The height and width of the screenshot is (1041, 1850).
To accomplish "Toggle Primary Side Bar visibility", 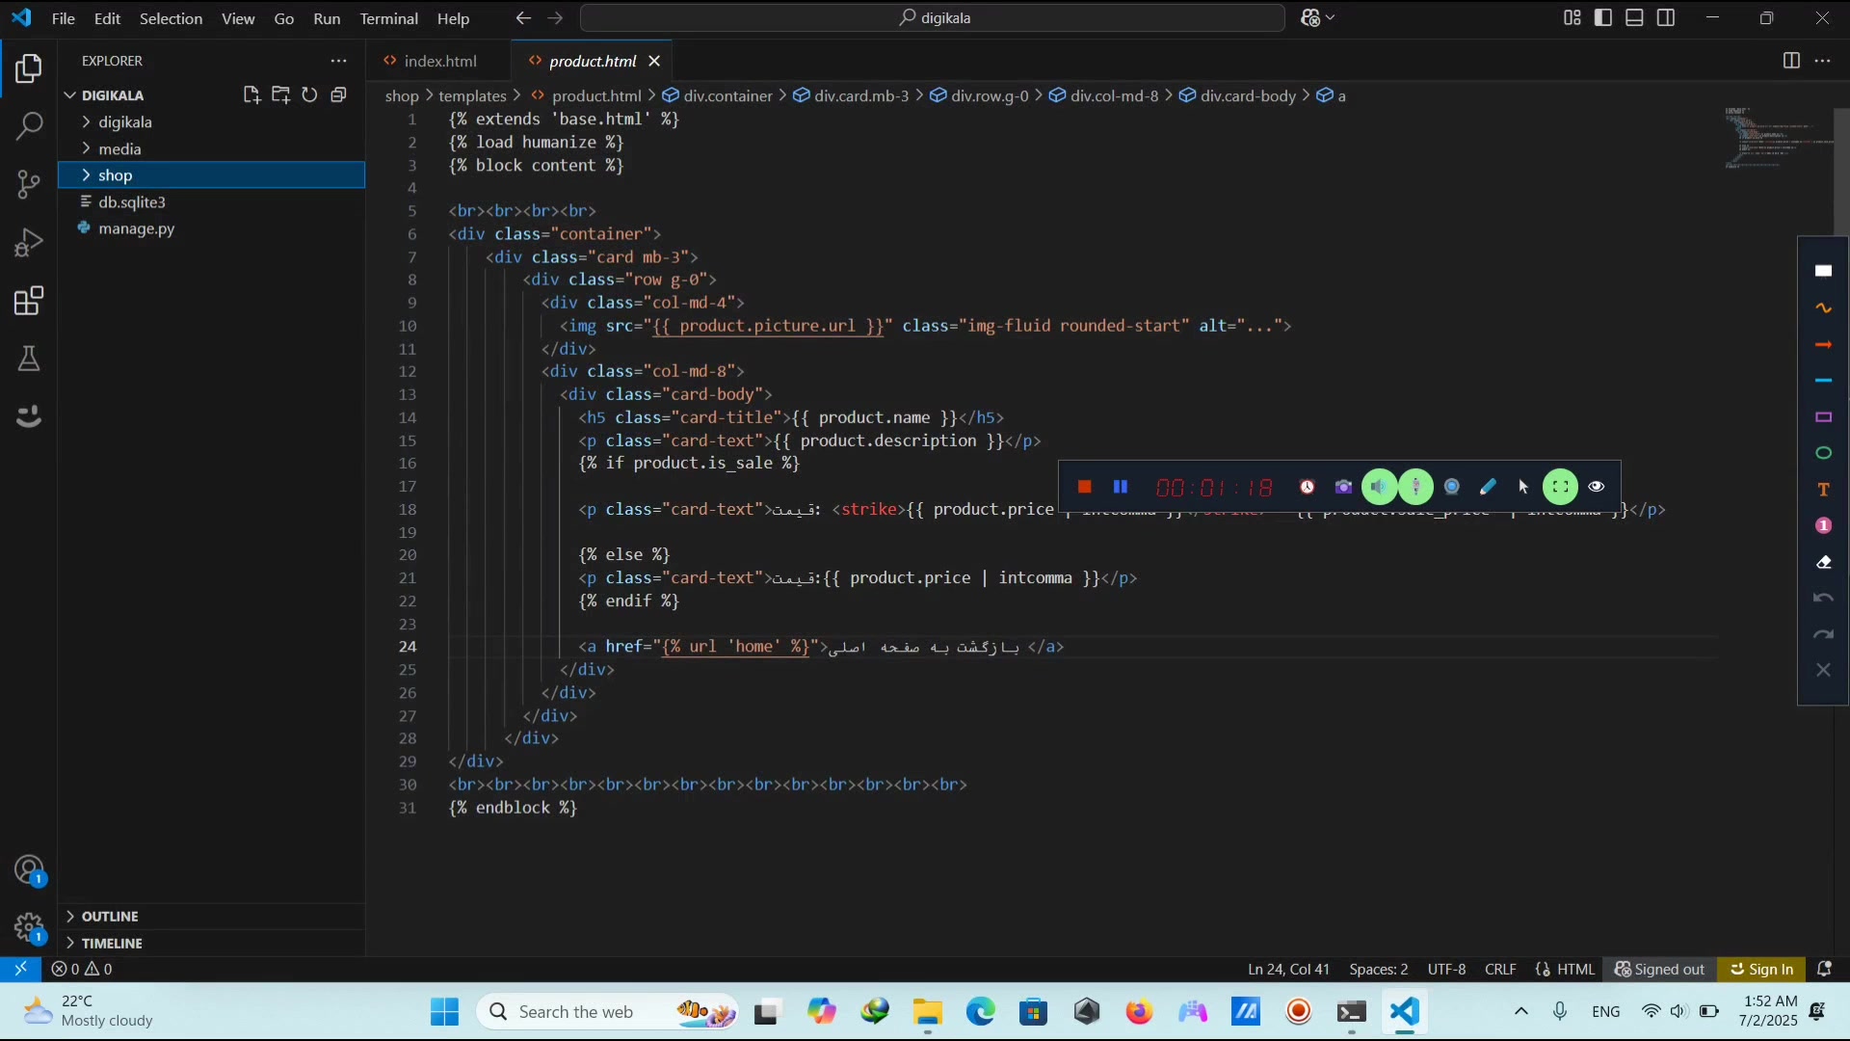I will [1603, 17].
